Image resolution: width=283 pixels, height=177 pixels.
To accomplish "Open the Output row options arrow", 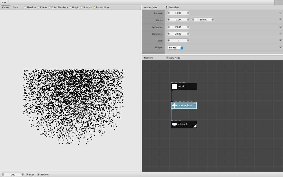I will 280,47.
